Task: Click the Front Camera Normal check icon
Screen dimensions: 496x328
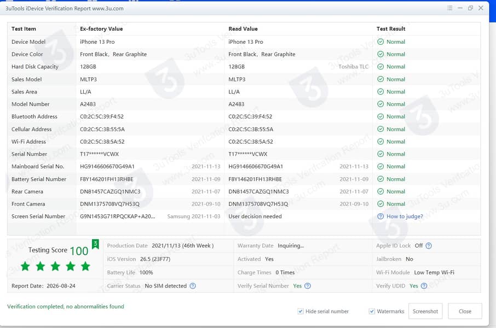Action: tap(380, 204)
